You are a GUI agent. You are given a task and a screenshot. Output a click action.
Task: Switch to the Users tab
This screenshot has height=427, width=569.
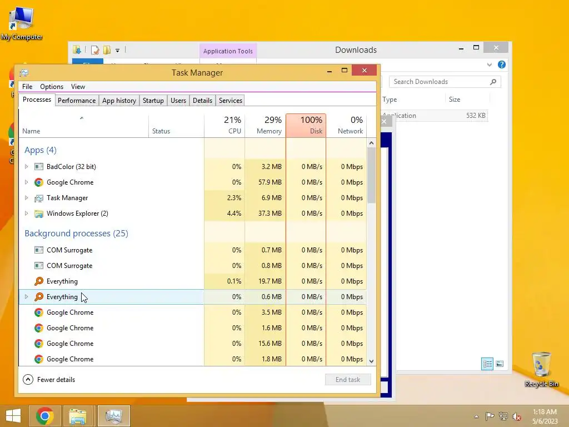[178, 101]
